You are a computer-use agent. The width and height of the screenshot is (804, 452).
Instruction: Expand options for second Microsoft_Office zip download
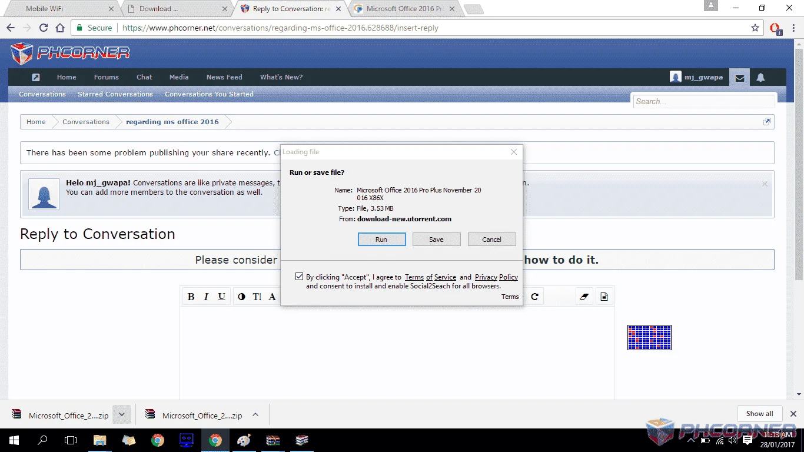point(255,414)
